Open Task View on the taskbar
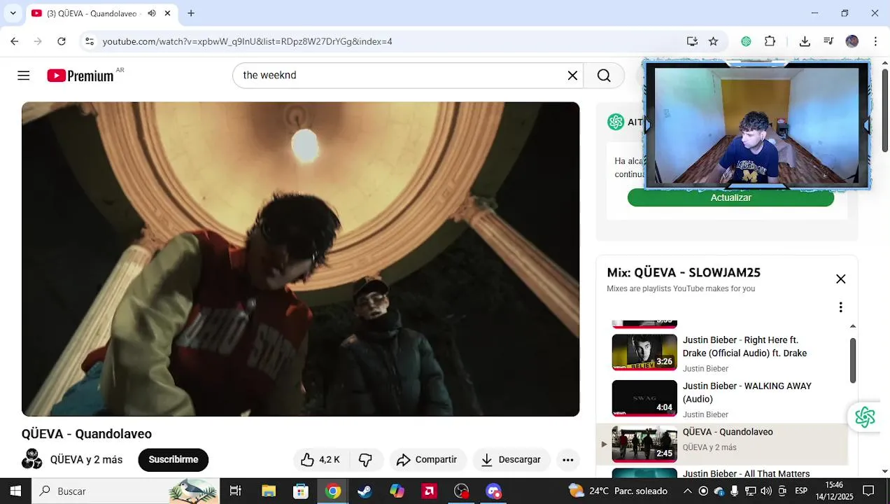Viewport: 890px width, 504px height. click(236, 491)
